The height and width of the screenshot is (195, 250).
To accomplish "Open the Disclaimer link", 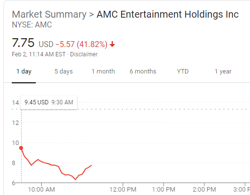I will click(x=84, y=54).
